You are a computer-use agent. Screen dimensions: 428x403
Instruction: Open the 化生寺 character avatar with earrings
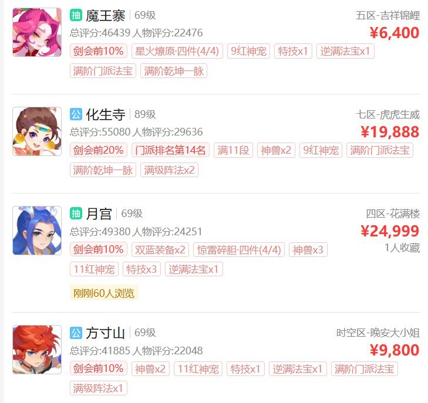click(x=37, y=131)
